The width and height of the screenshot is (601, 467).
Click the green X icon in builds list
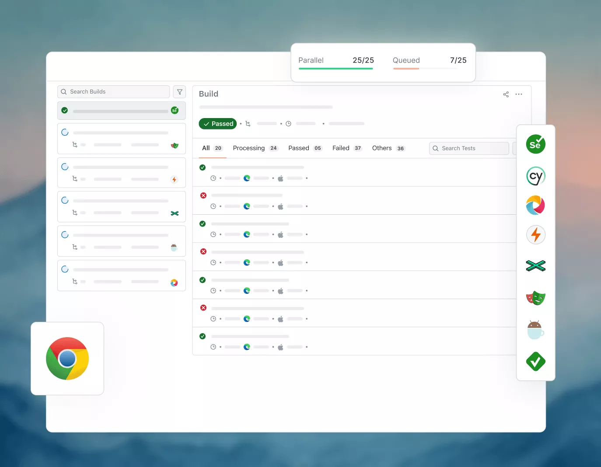[175, 213]
